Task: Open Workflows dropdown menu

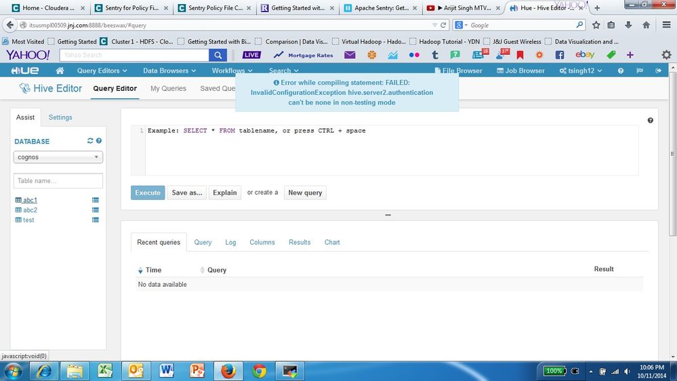Action: 232,71
